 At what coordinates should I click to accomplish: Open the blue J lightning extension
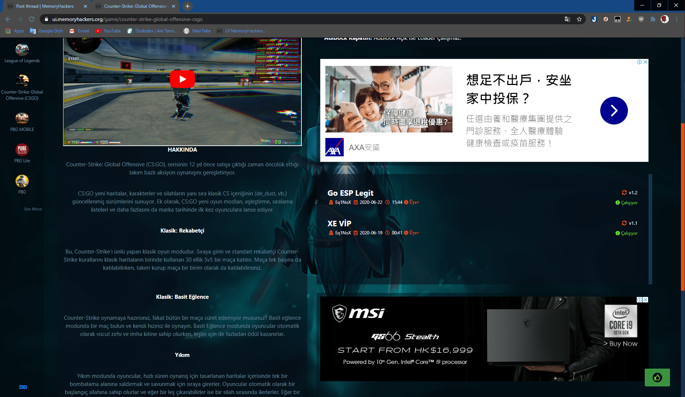(x=594, y=19)
